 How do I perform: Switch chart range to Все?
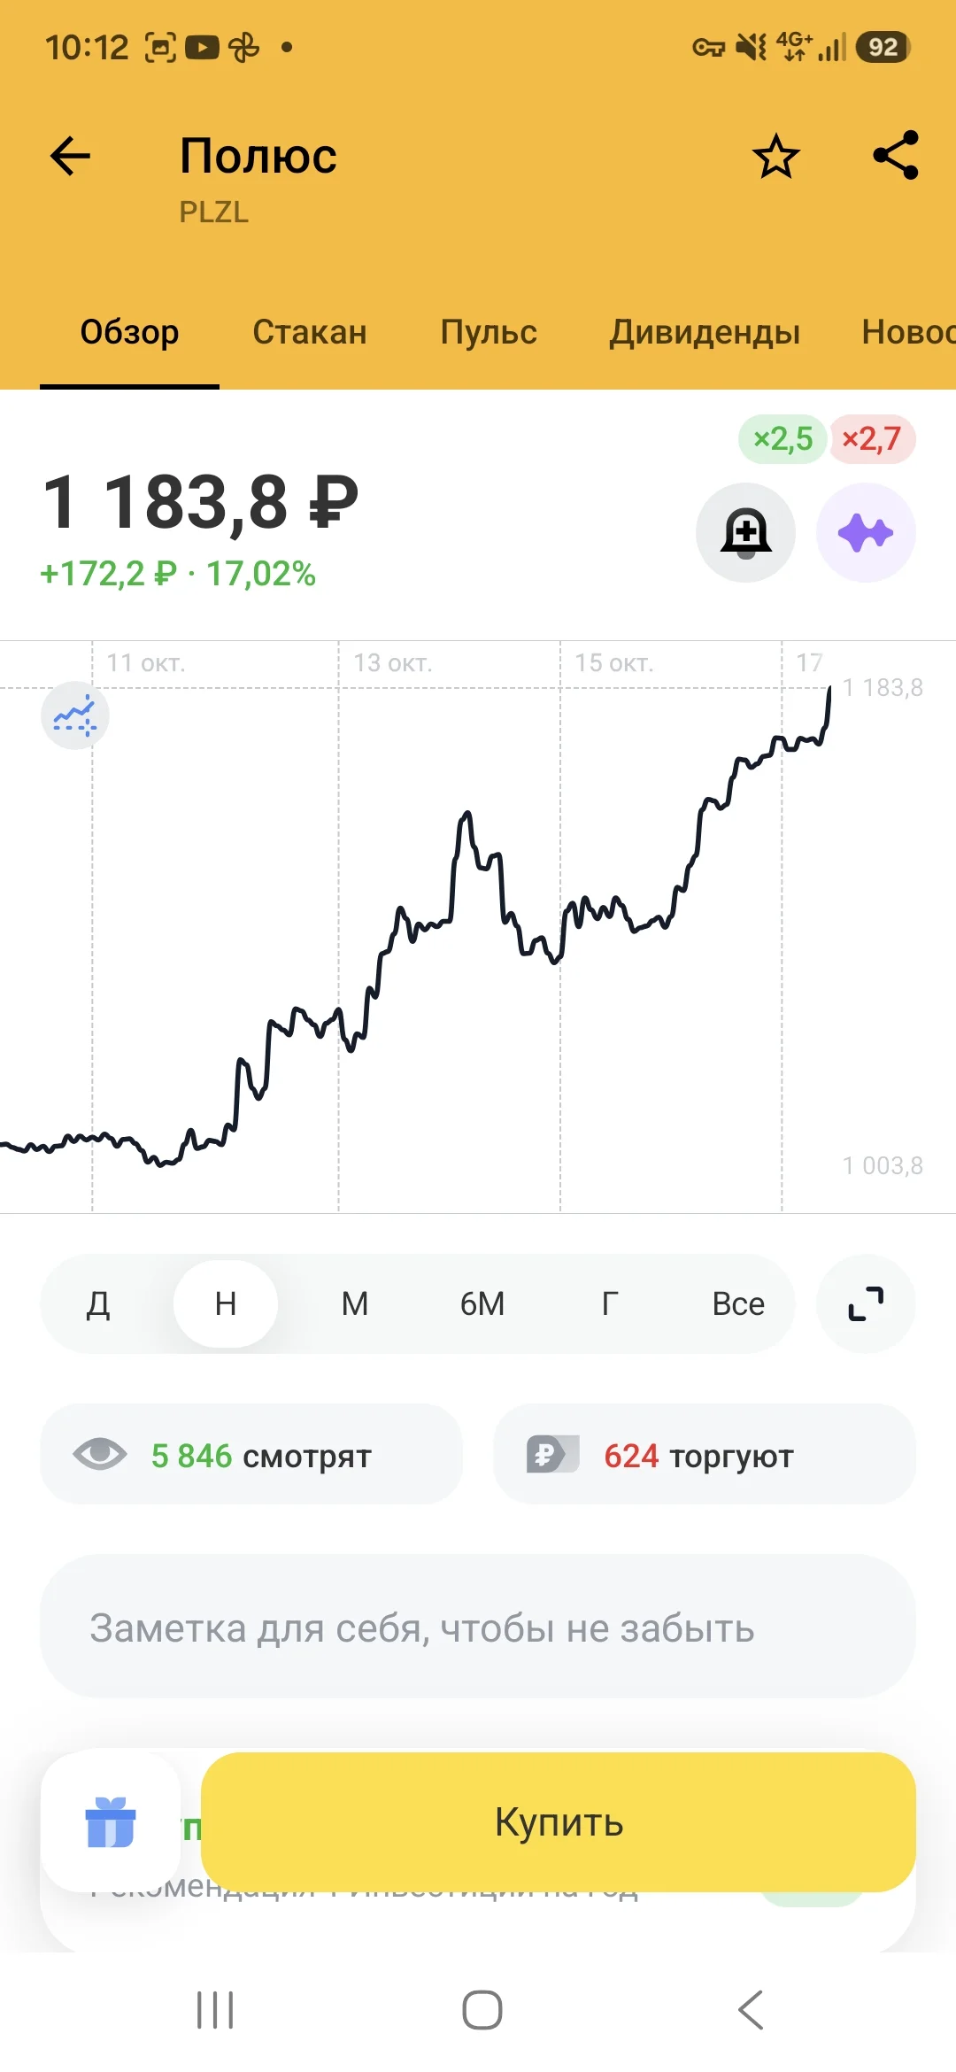pos(738,1303)
